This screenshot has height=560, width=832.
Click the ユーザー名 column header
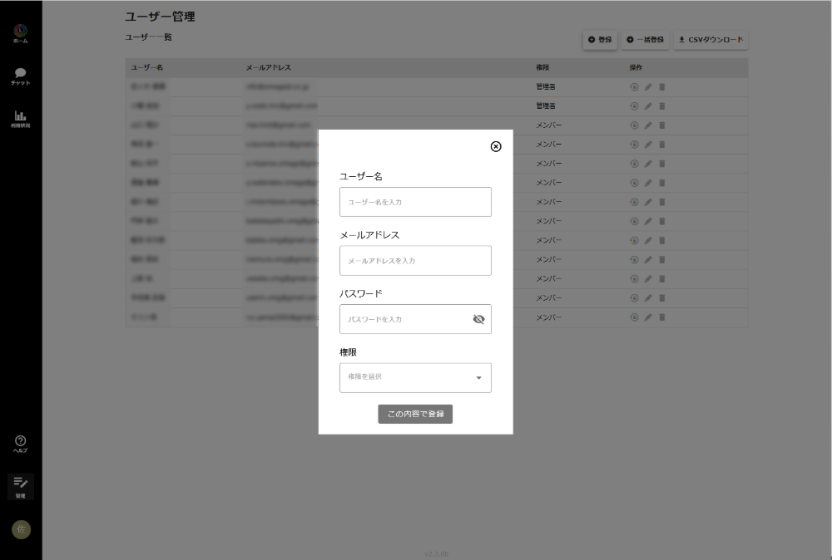coord(147,68)
